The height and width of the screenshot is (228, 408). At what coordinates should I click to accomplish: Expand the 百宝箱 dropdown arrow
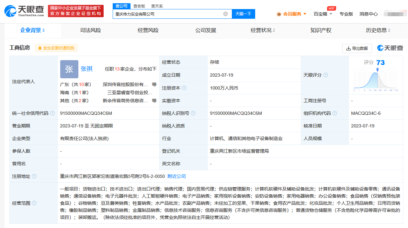[331, 14]
